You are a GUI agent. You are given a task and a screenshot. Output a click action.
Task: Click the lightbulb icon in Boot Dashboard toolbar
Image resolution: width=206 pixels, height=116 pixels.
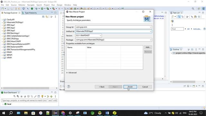tap(42, 96)
